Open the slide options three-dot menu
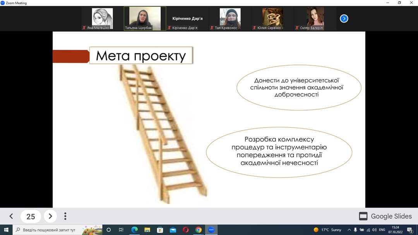The image size is (418, 235). (65, 216)
